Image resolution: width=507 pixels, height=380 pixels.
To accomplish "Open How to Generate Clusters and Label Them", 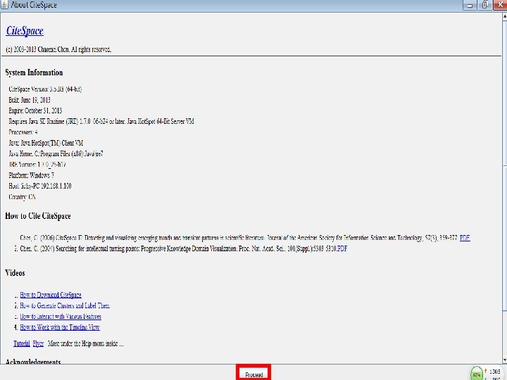I will pos(65,305).
